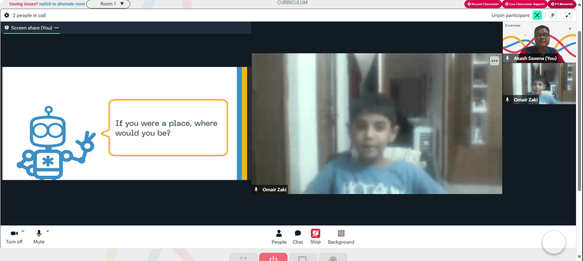This screenshot has height=261, width=583.
Task: Click the 2 people in call text
Action: coord(29,16)
